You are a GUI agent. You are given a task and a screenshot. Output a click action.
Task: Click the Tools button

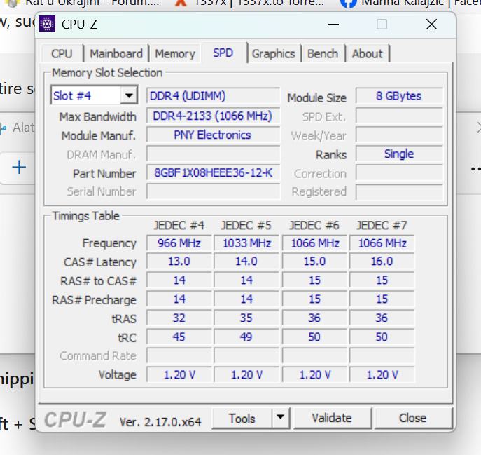pyautogui.click(x=242, y=419)
